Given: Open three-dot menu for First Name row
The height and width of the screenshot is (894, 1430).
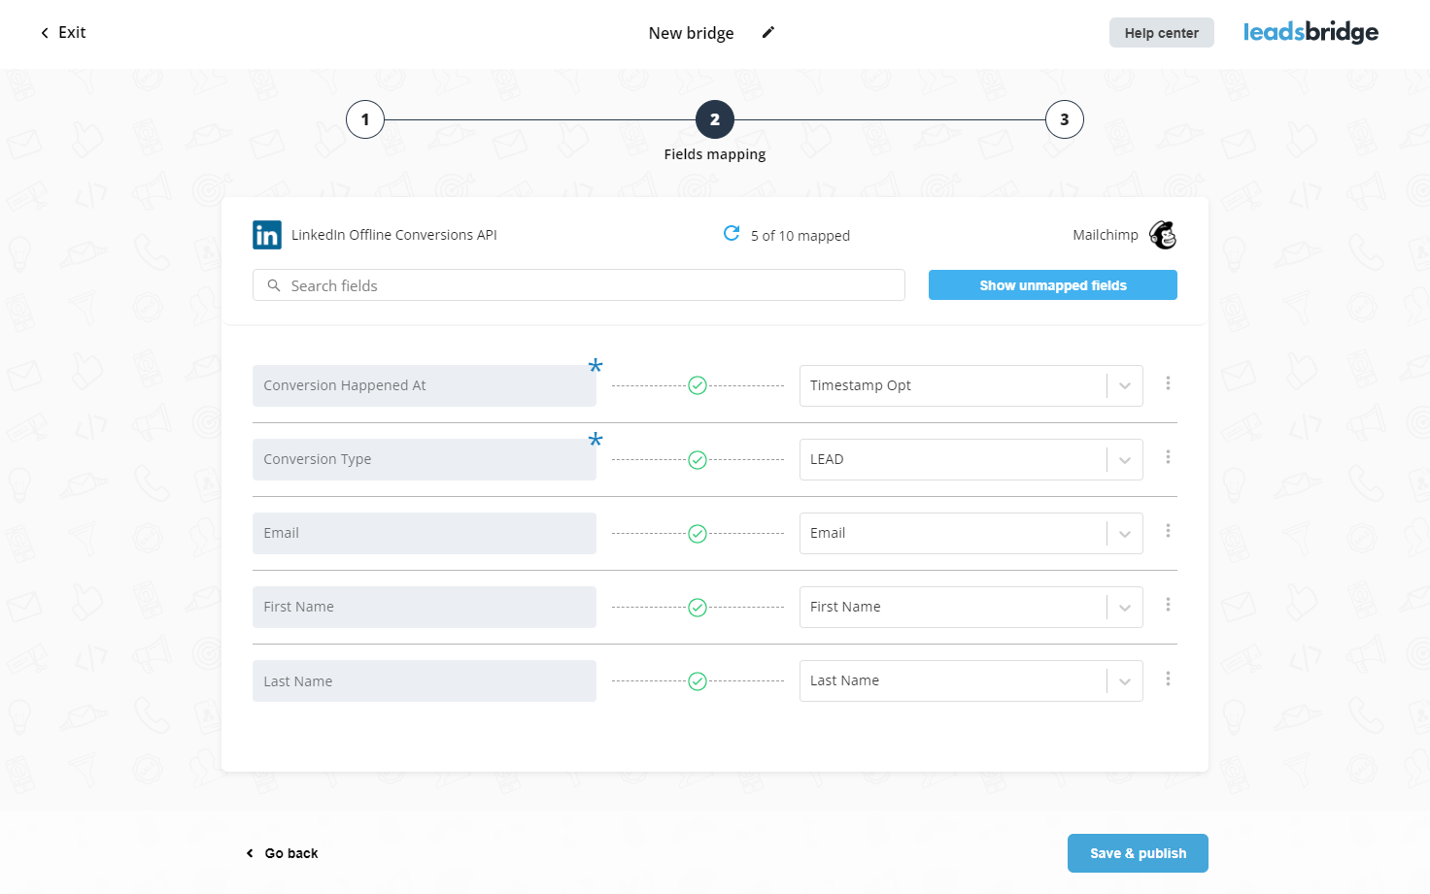Looking at the screenshot, I should coord(1168,605).
